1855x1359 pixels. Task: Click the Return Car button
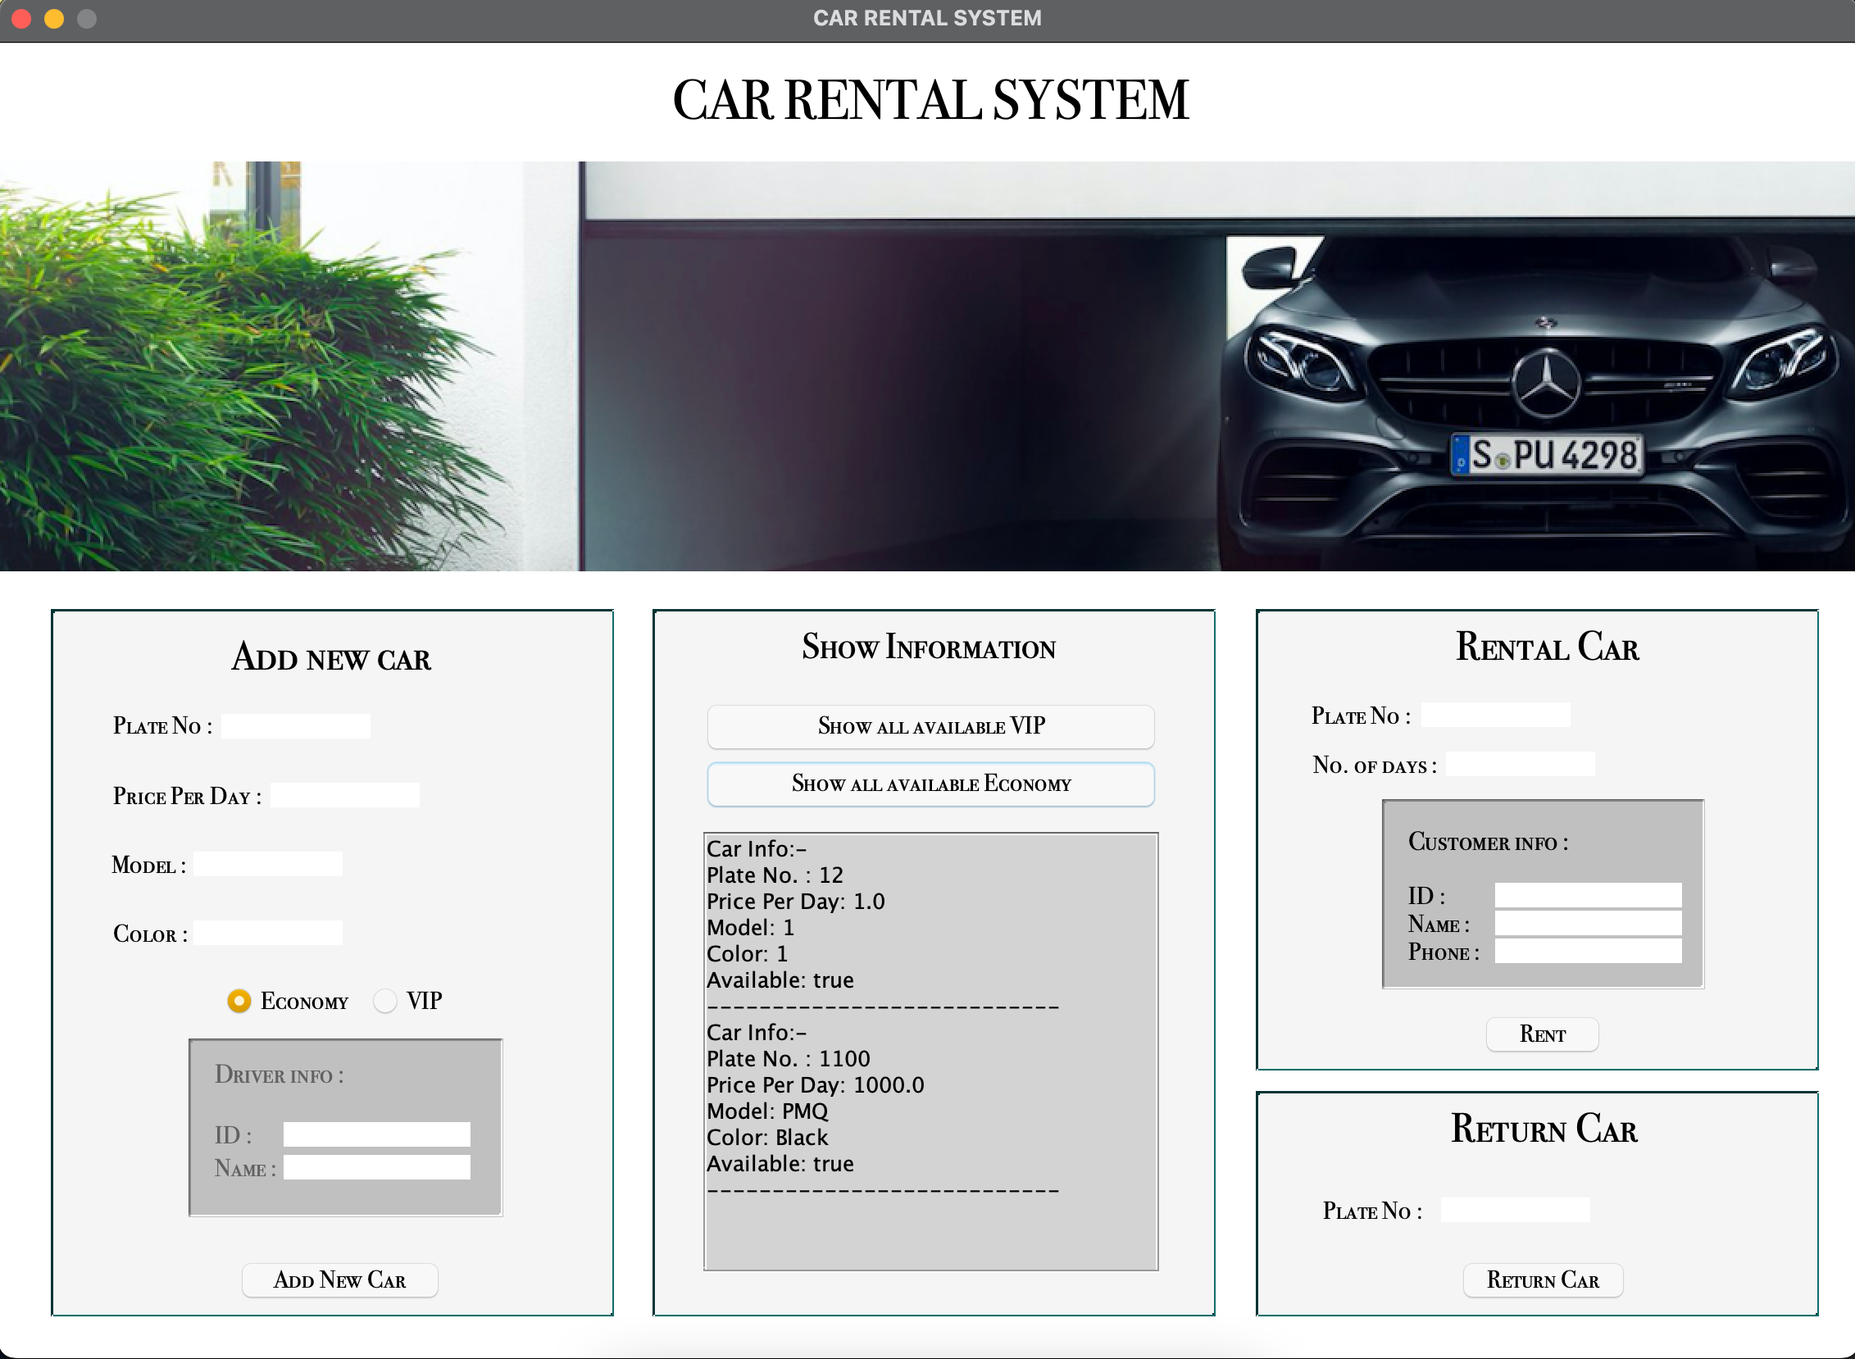[x=1543, y=1279]
